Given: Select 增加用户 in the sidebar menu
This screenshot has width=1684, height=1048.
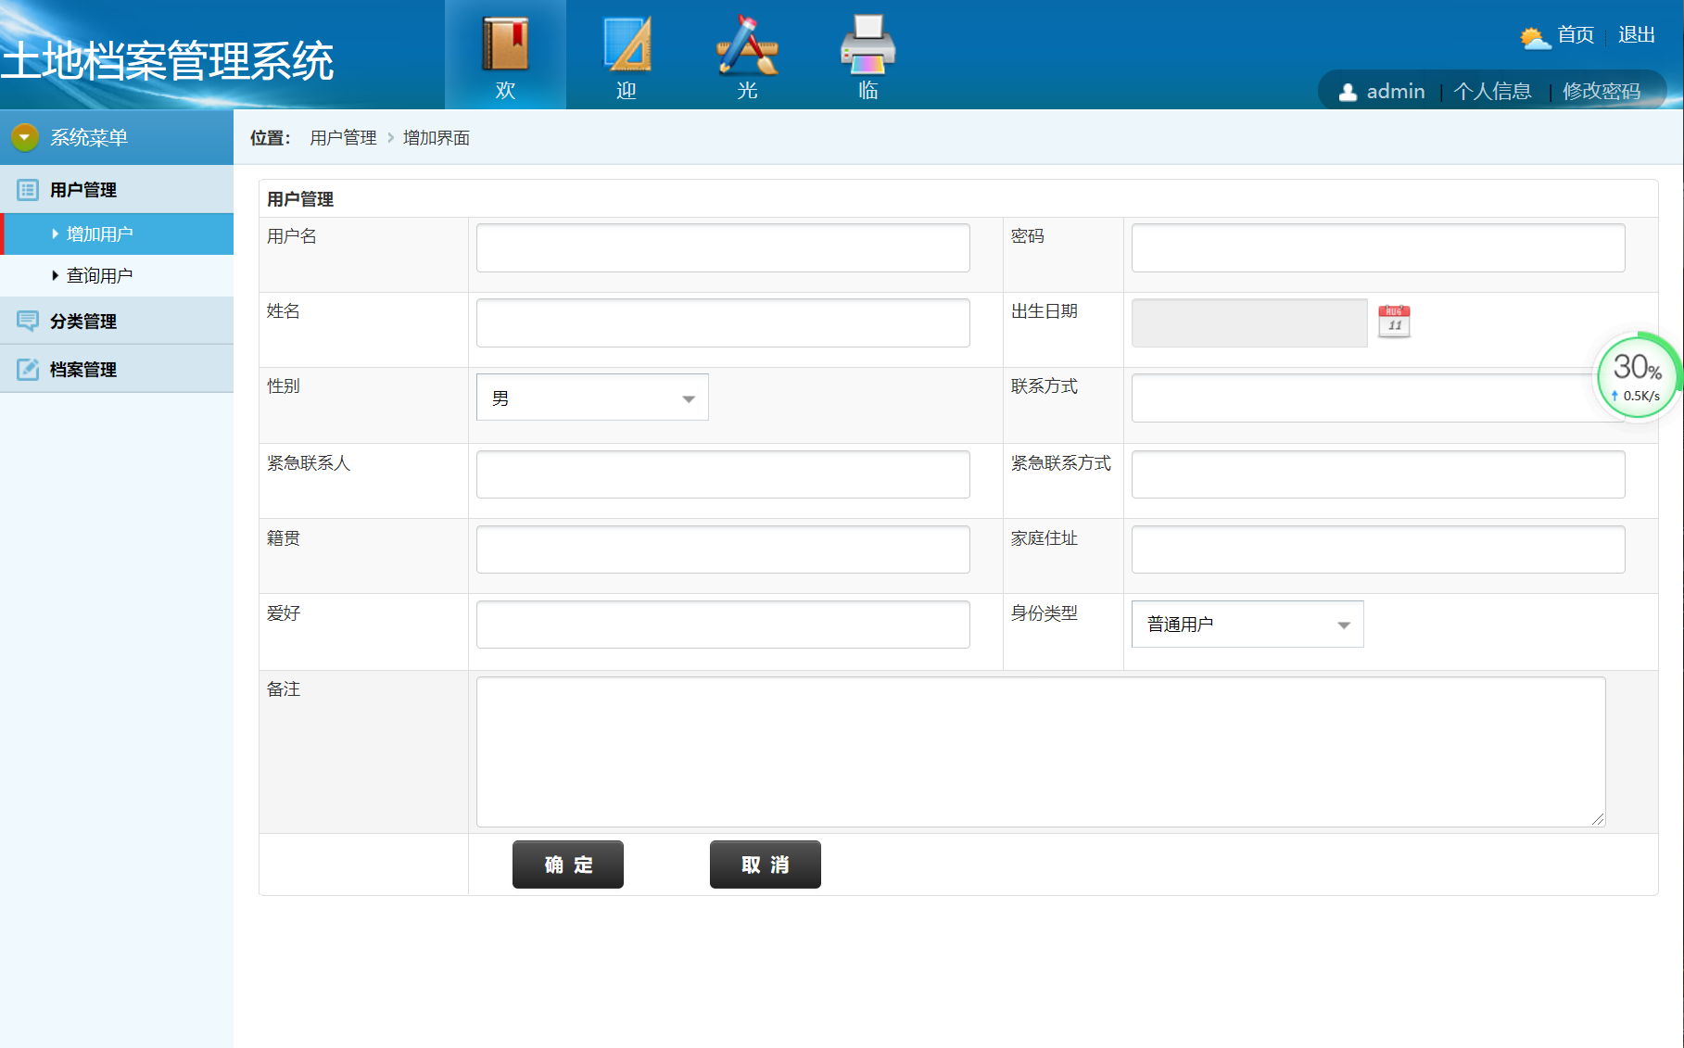Looking at the screenshot, I should (99, 234).
